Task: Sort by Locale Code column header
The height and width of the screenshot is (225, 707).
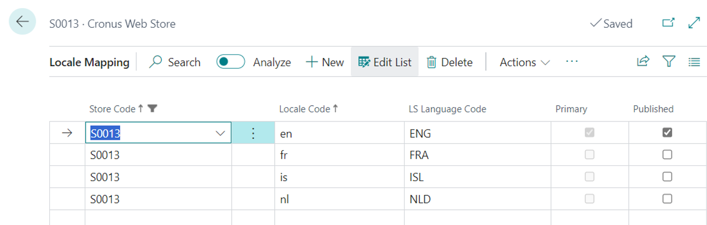Action: pos(304,109)
